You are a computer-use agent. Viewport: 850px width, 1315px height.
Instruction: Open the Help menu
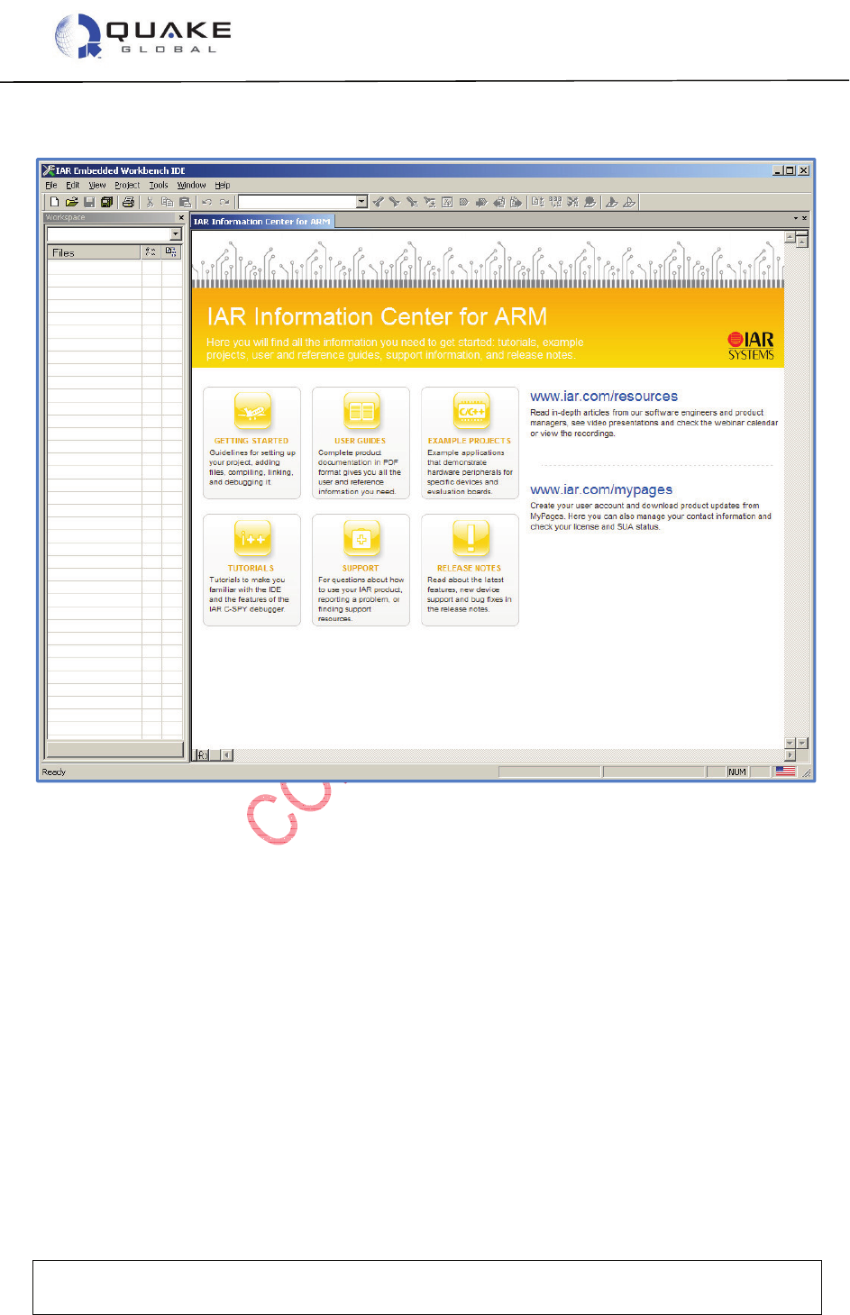click(223, 185)
